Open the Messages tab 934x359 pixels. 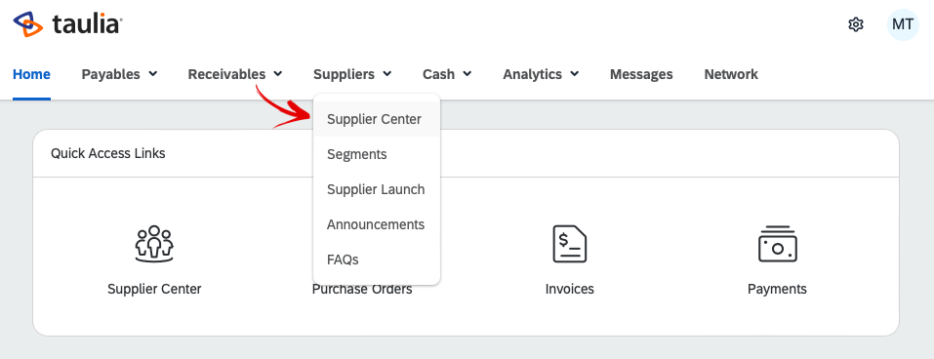click(x=641, y=74)
